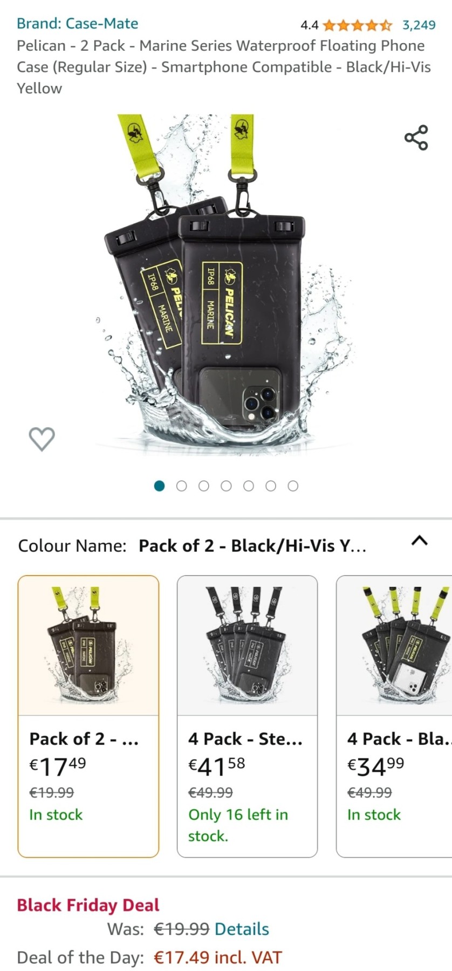The width and height of the screenshot is (452, 971).
Task: Tap the Black Friday Deal label
Action: [88, 905]
